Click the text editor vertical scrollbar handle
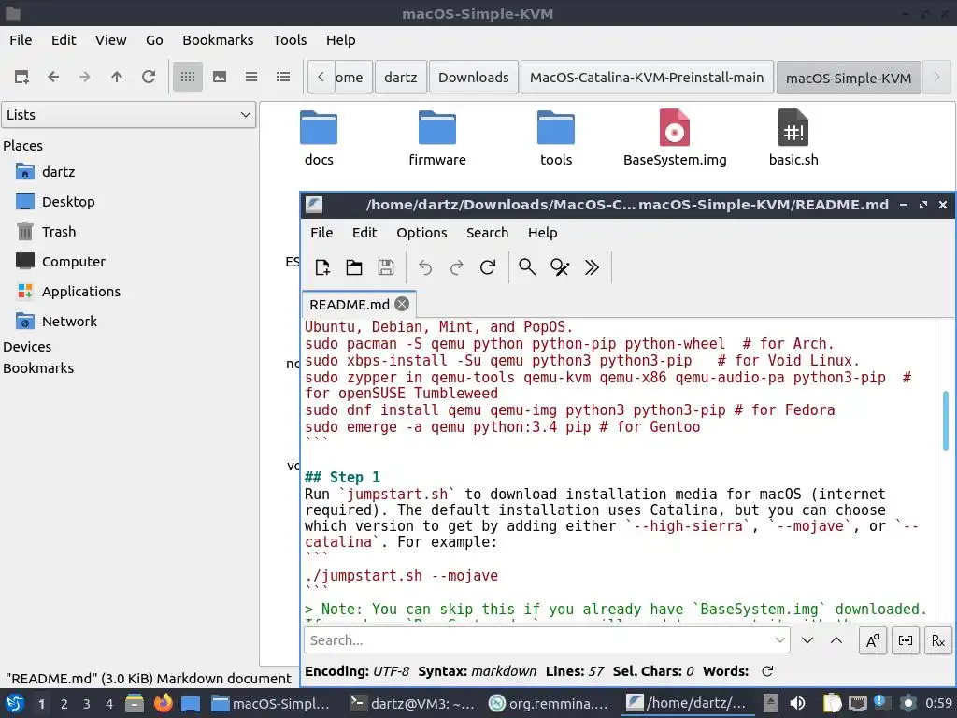This screenshot has height=718, width=957. (x=946, y=421)
